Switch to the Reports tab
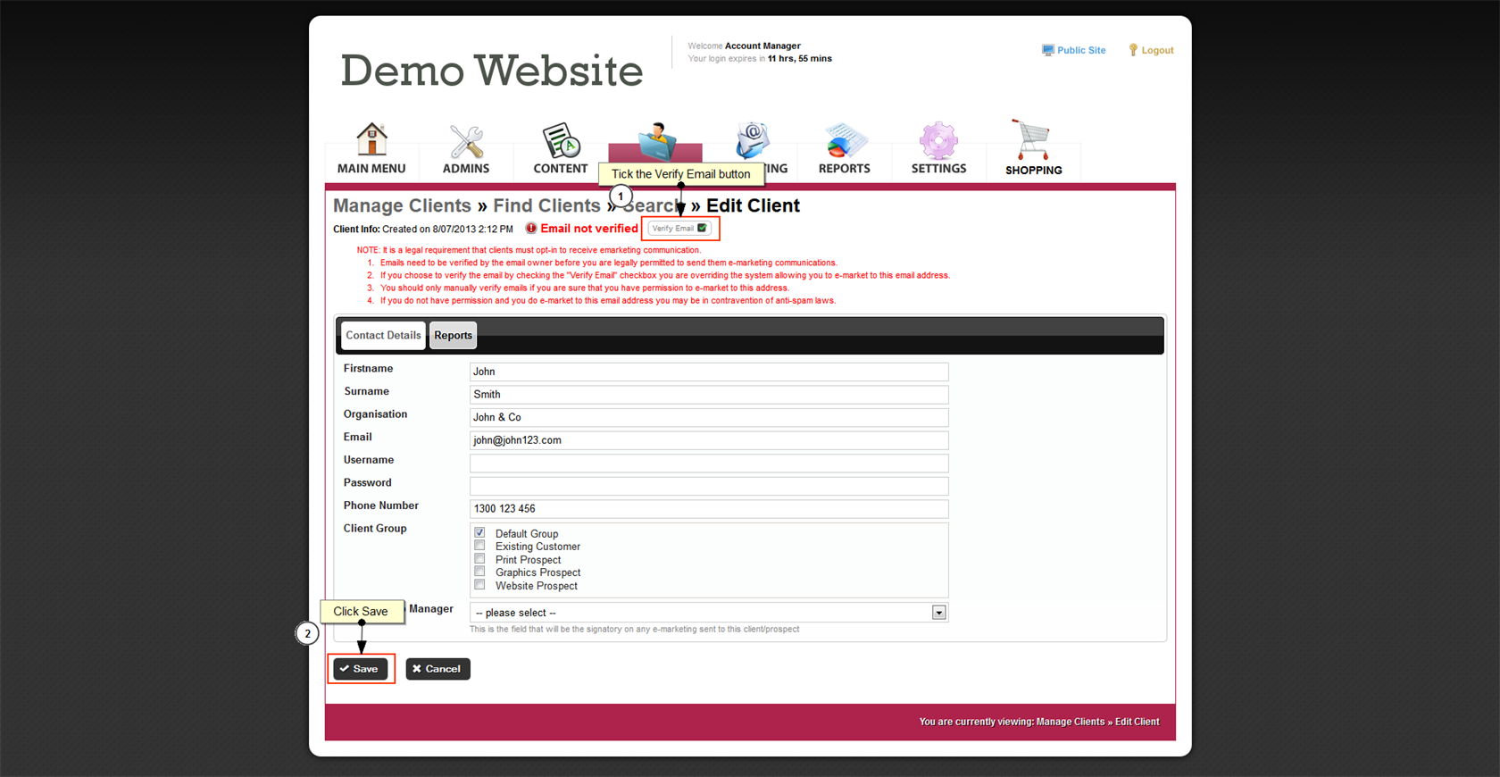The width and height of the screenshot is (1500, 777). coord(453,336)
